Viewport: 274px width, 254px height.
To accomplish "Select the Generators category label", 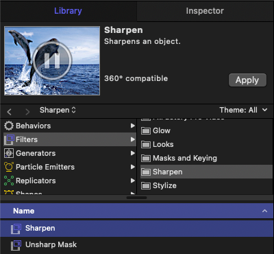I will point(36,153).
